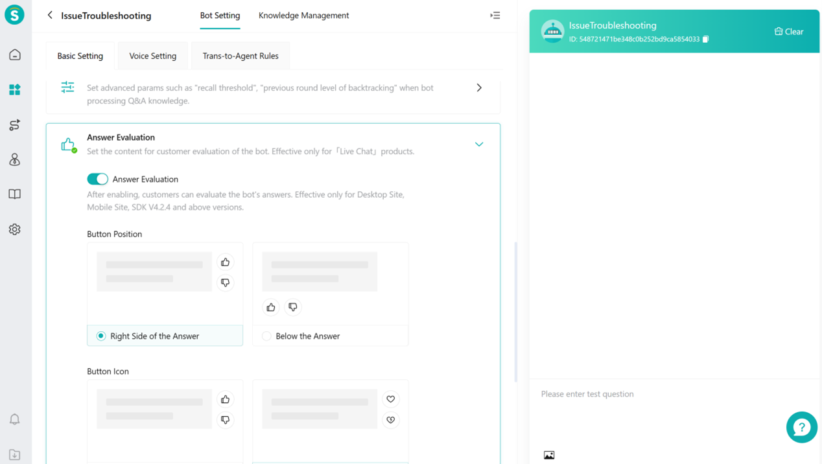Select the workflow icon in the sidebar

click(x=14, y=124)
